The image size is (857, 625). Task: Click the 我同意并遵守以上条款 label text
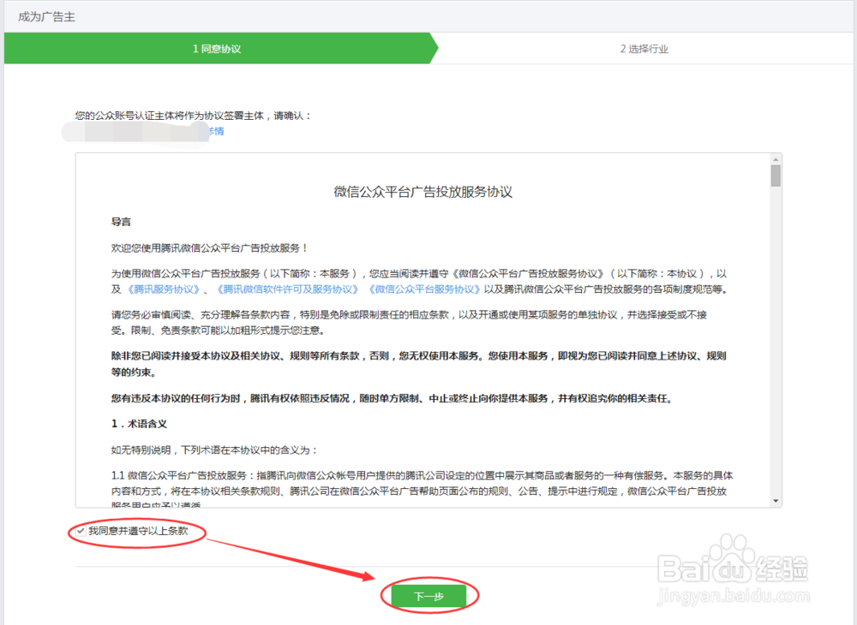(138, 531)
